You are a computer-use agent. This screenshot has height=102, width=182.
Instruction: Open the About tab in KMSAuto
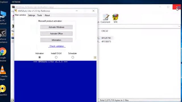point(47,15)
